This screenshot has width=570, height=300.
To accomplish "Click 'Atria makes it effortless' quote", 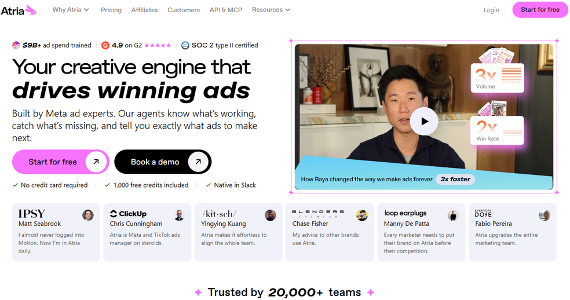I will (234, 239).
